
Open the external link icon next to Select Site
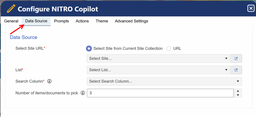tap(236, 59)
